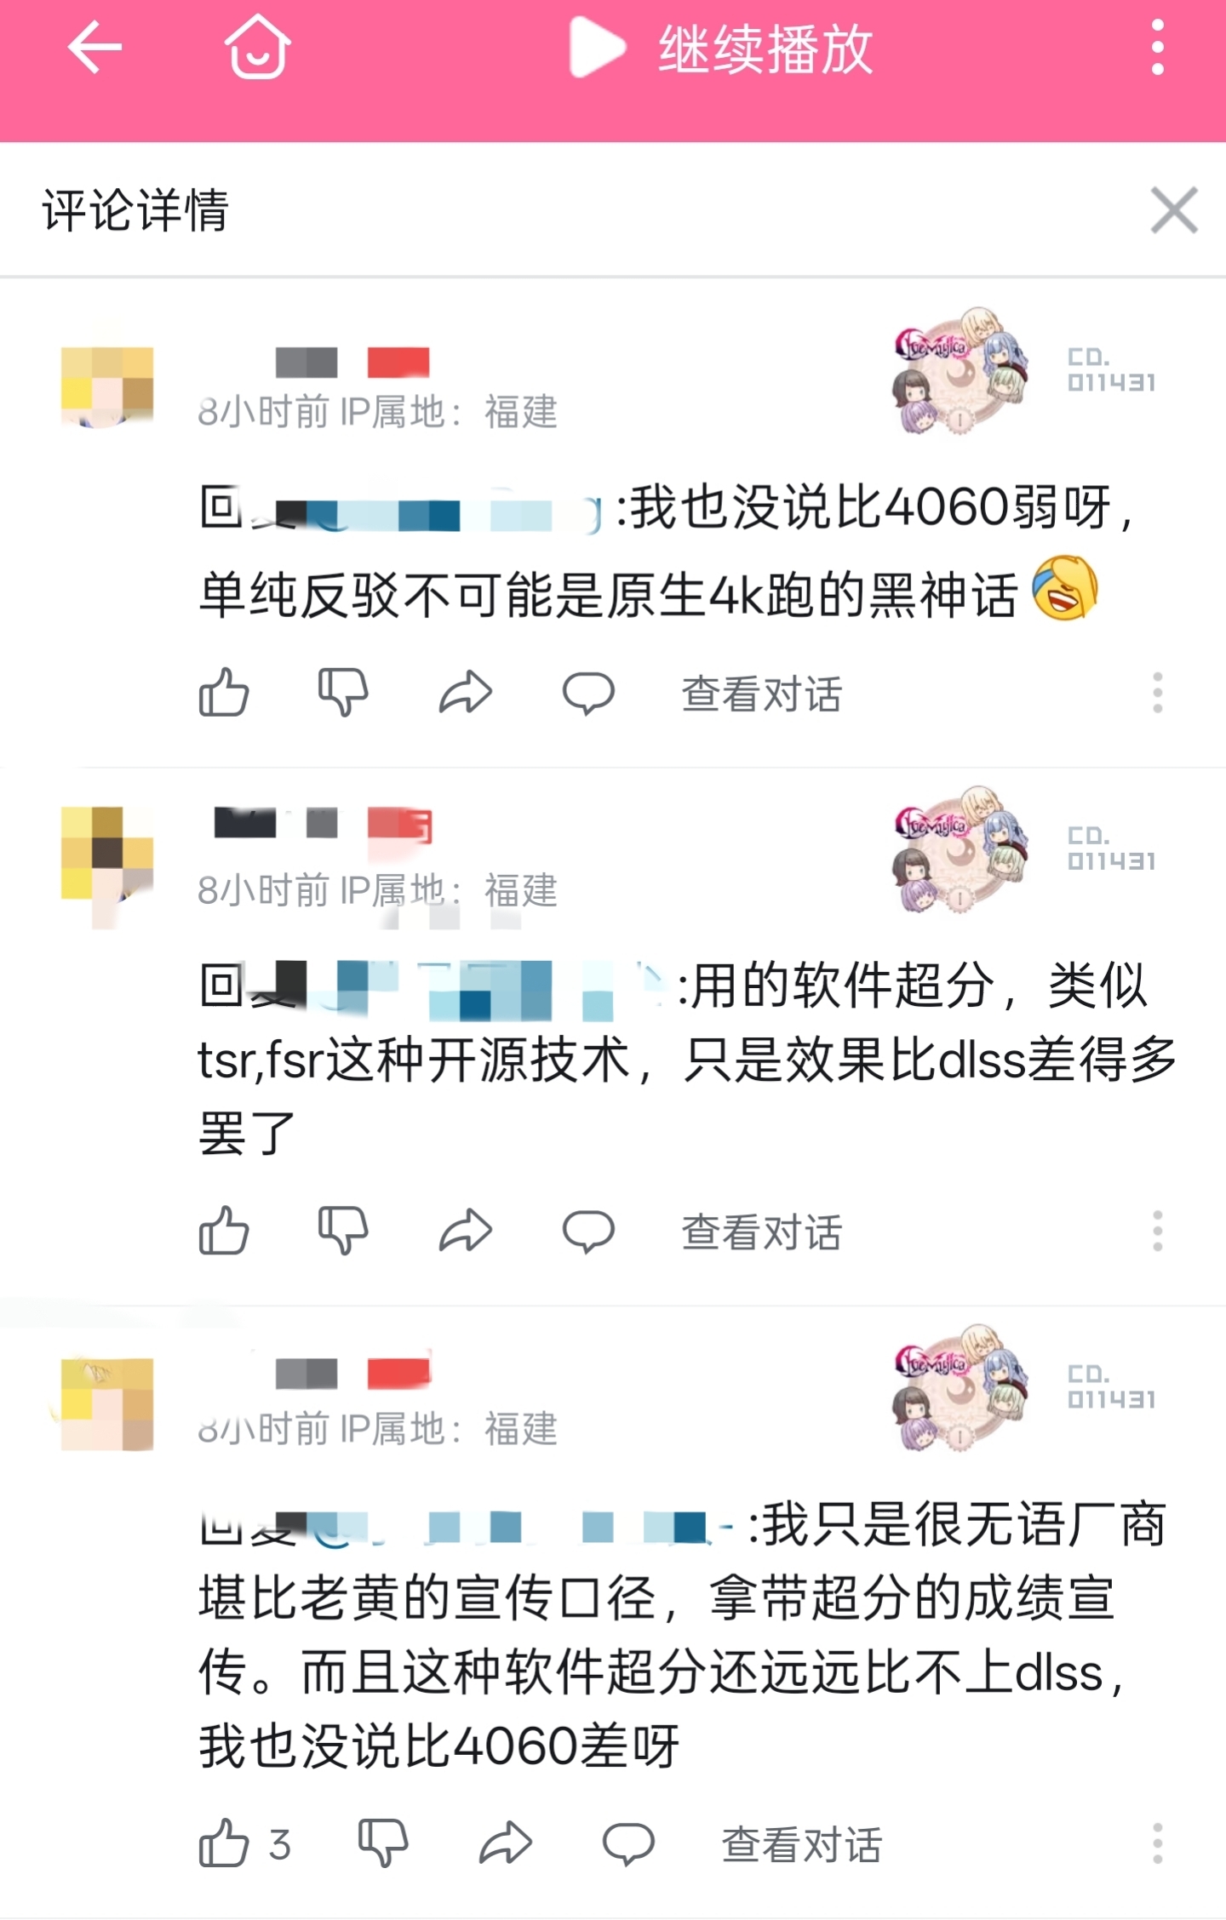The width and height of the screenshot is (1226, 1920).
Task: Open the header three-dot overflow menu
Action: coord(1157,48)
